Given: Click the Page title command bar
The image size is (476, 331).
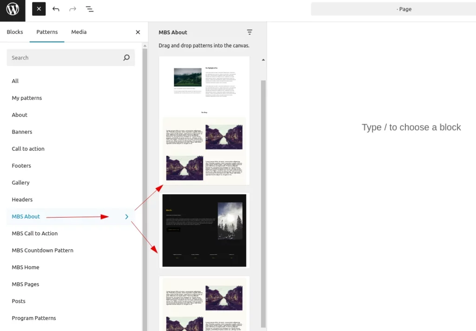Looking at the screenshot, I should tap(393, 9).
